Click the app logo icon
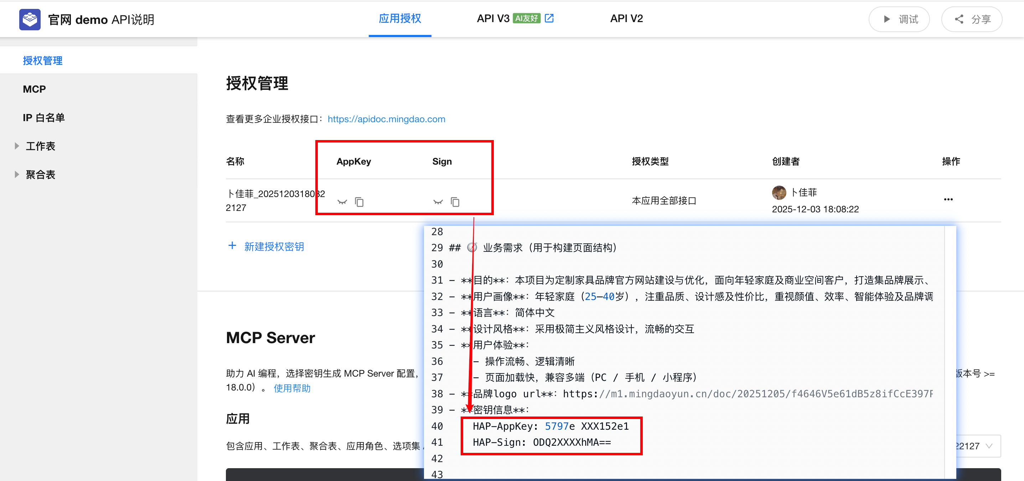 30,19
